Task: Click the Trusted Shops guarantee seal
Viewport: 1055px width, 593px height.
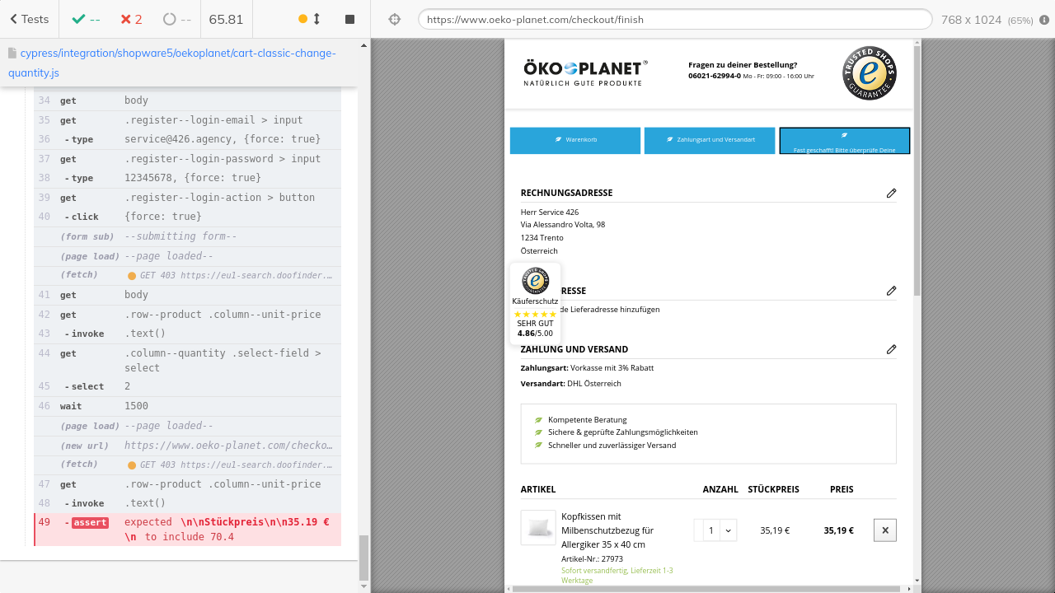Action: 869,73
